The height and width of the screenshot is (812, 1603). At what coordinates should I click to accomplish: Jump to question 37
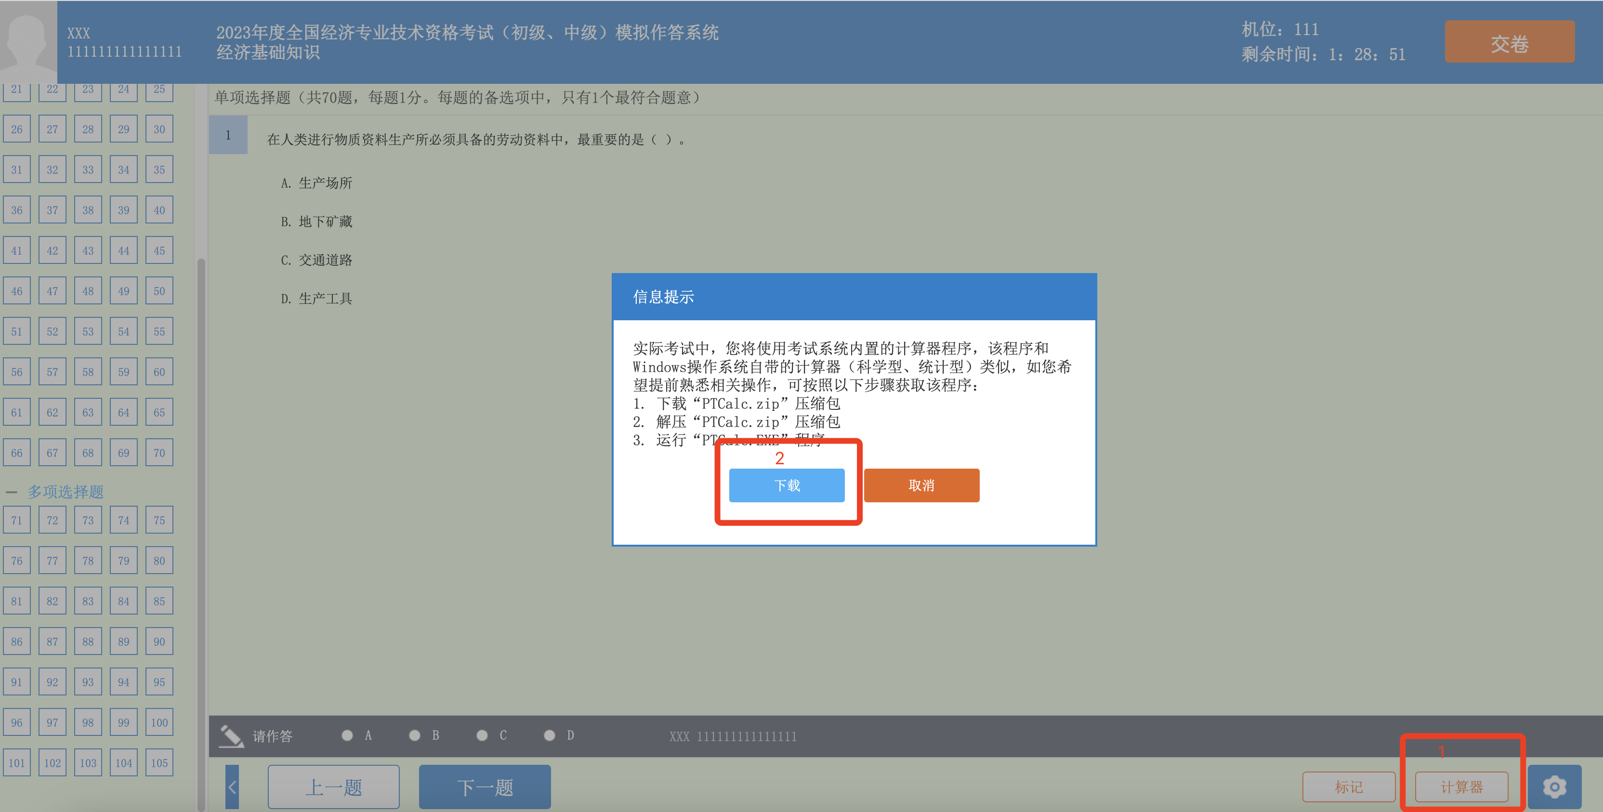click(53, 210)
